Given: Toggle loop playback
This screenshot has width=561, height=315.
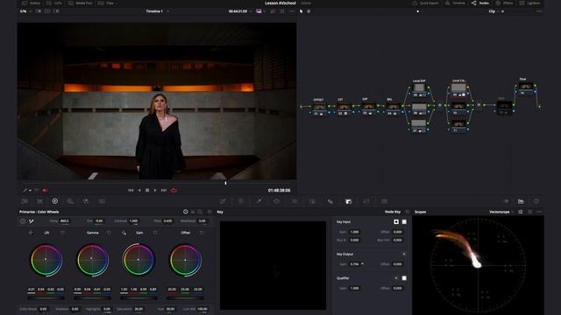Looking at the screenshot, I should 174,191.
